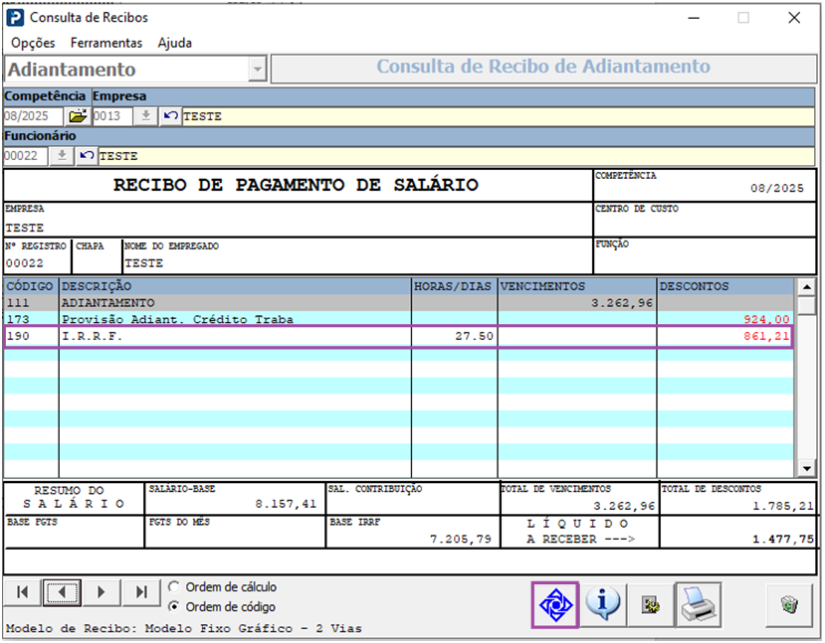Select the Ordem de código option

175,606
